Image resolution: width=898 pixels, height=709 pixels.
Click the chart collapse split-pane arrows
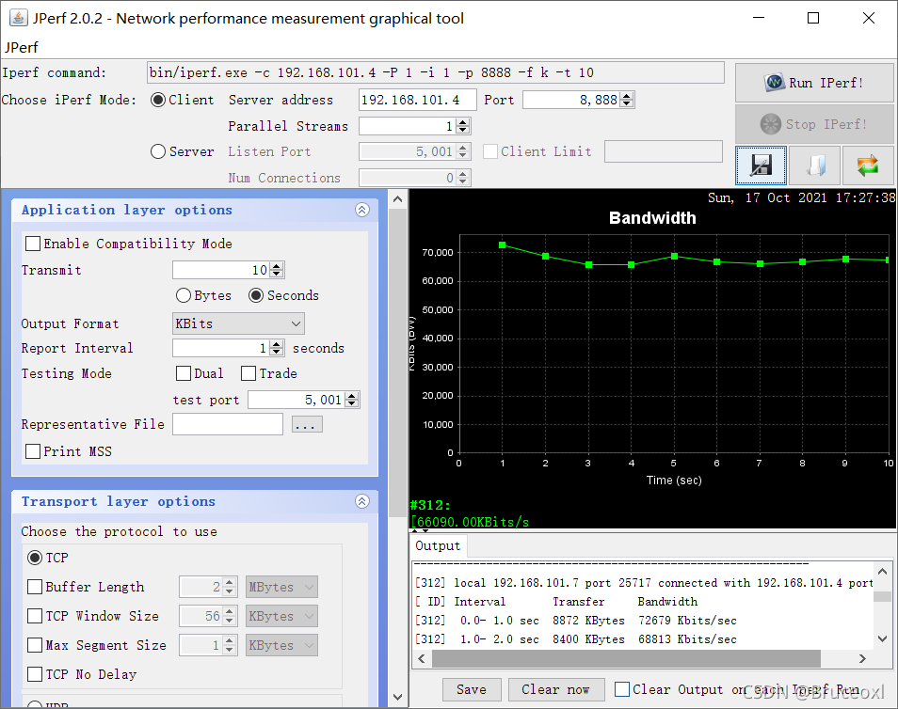[x=420, y=531]
